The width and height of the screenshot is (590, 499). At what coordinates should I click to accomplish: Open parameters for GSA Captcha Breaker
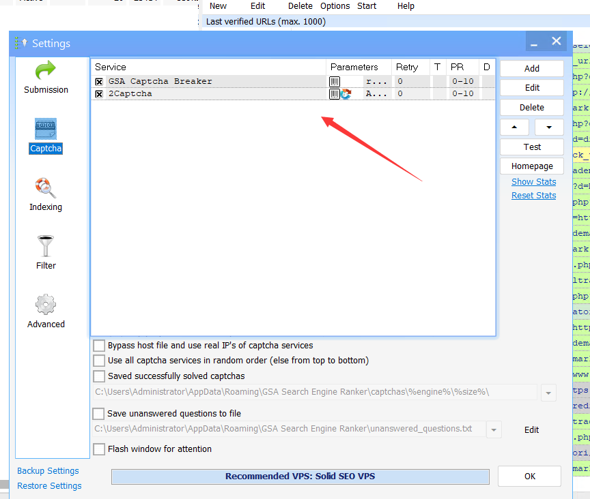pos(334,81)
